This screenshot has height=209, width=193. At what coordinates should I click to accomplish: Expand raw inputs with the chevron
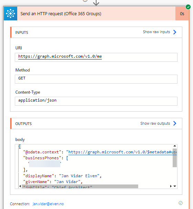pyautogui.click(x=175, y=32)
